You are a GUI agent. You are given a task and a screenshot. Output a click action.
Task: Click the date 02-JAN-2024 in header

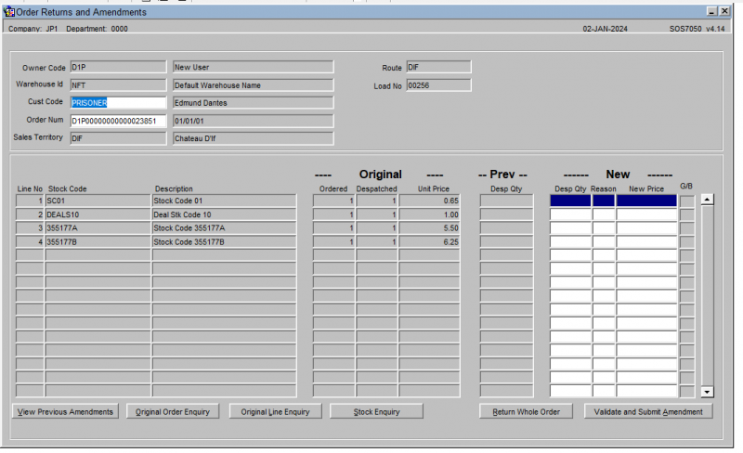click(606, 29)
